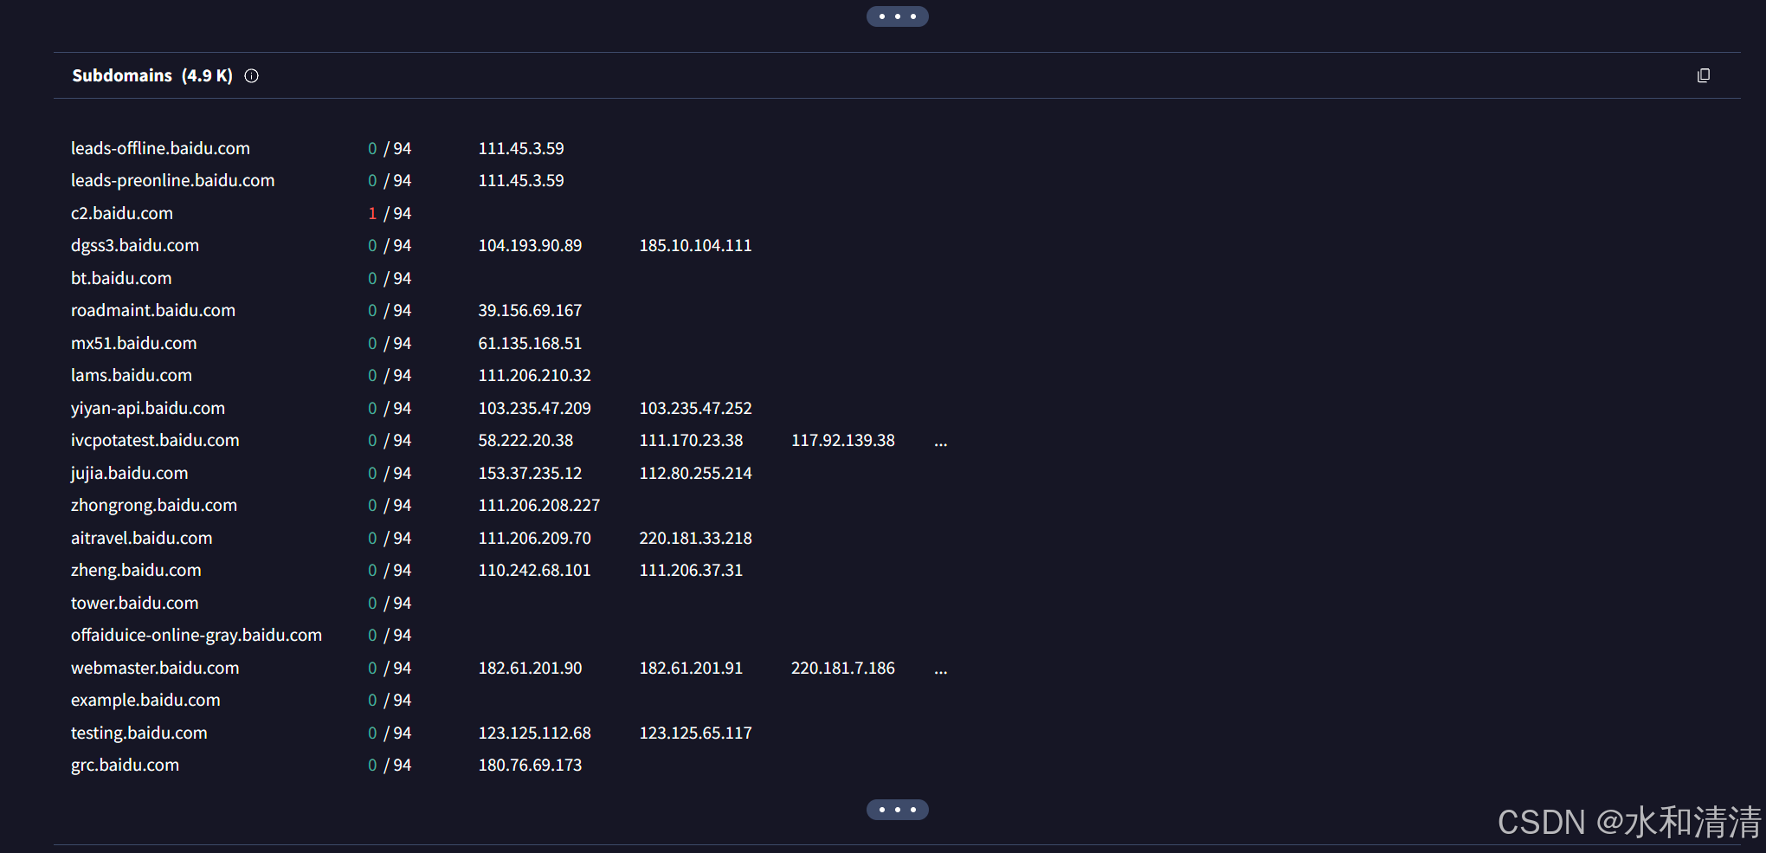The image size is (1766, 853).
Task: Open jujia.baidu.com subdomain
Action: pyautogui.click(x=130, y=473)
